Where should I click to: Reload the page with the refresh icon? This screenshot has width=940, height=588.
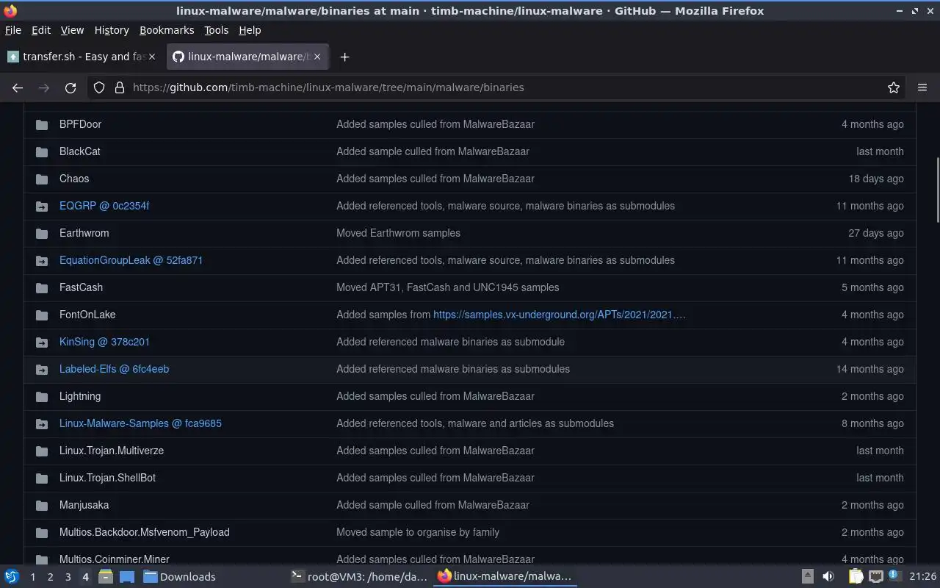point(70,87)
